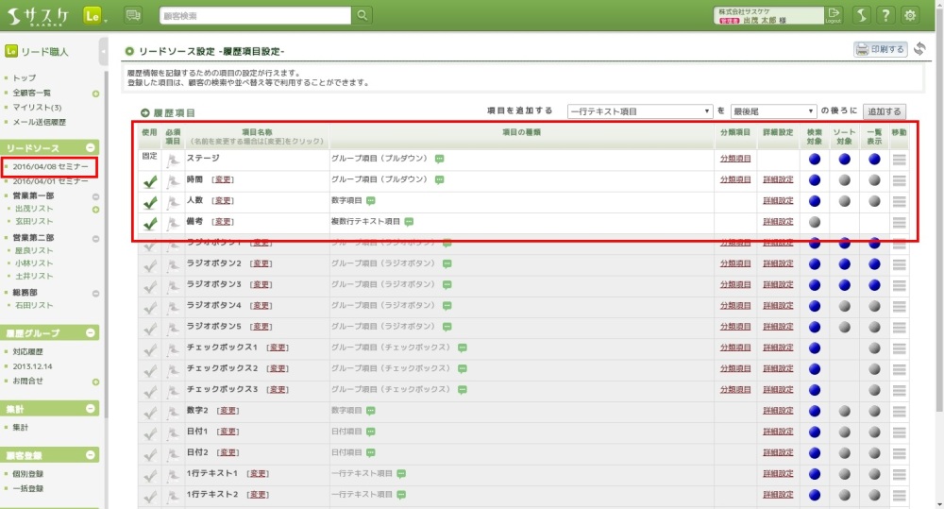Open the 一行テキスト項目 item type dropdown
This screenshot has width=944, height=509.
tap(639, 111)
